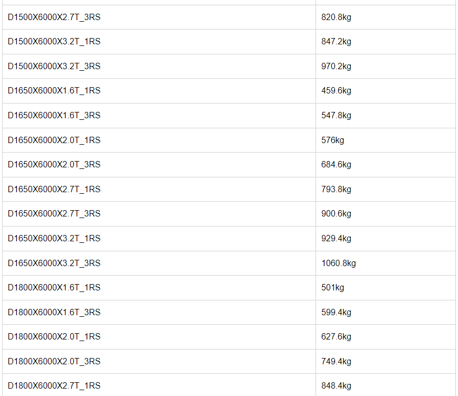
Task: Click the 547.8kg weight cell
Action: pos(336,116)
